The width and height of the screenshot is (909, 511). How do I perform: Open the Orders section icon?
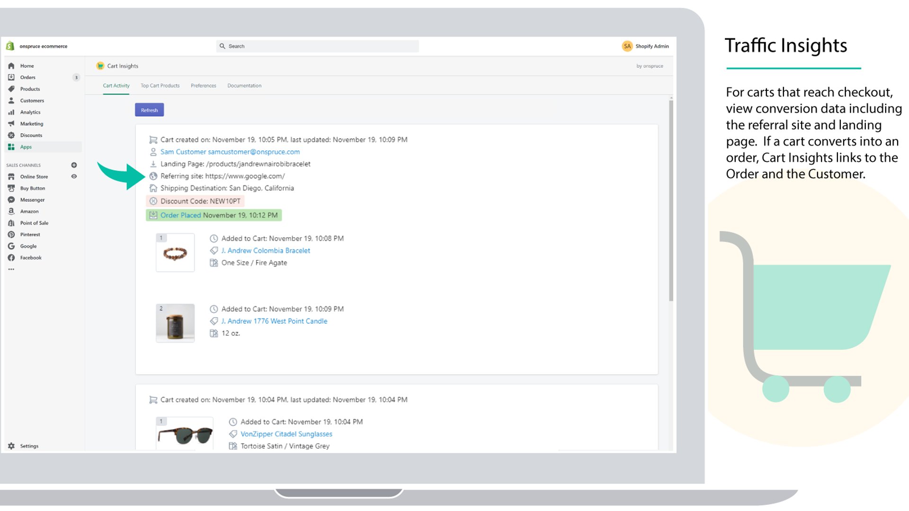[11, 77]
